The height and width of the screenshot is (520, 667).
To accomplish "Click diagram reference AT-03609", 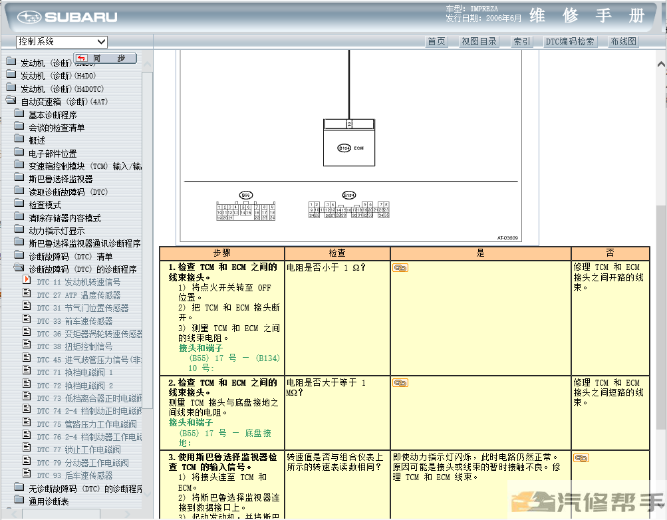I will (507, 238).
